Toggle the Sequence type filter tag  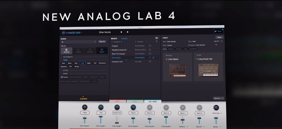click(64, 66)
